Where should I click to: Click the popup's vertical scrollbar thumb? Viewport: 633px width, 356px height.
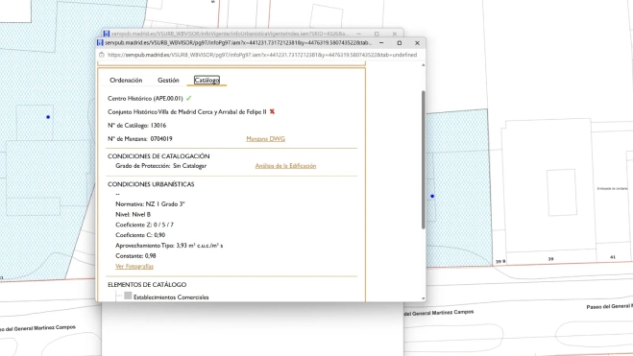coord(423,159)
